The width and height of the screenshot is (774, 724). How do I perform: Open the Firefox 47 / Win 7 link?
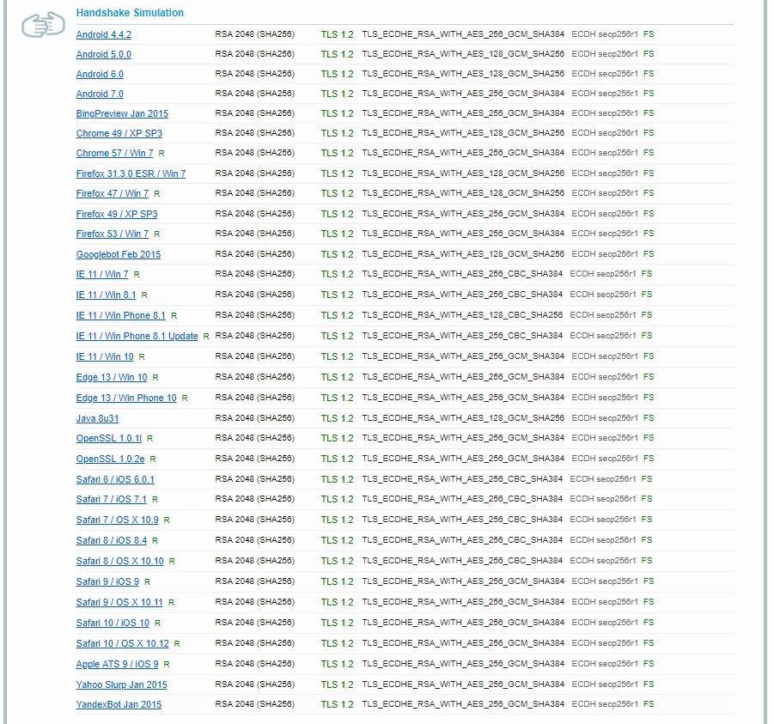112,193
